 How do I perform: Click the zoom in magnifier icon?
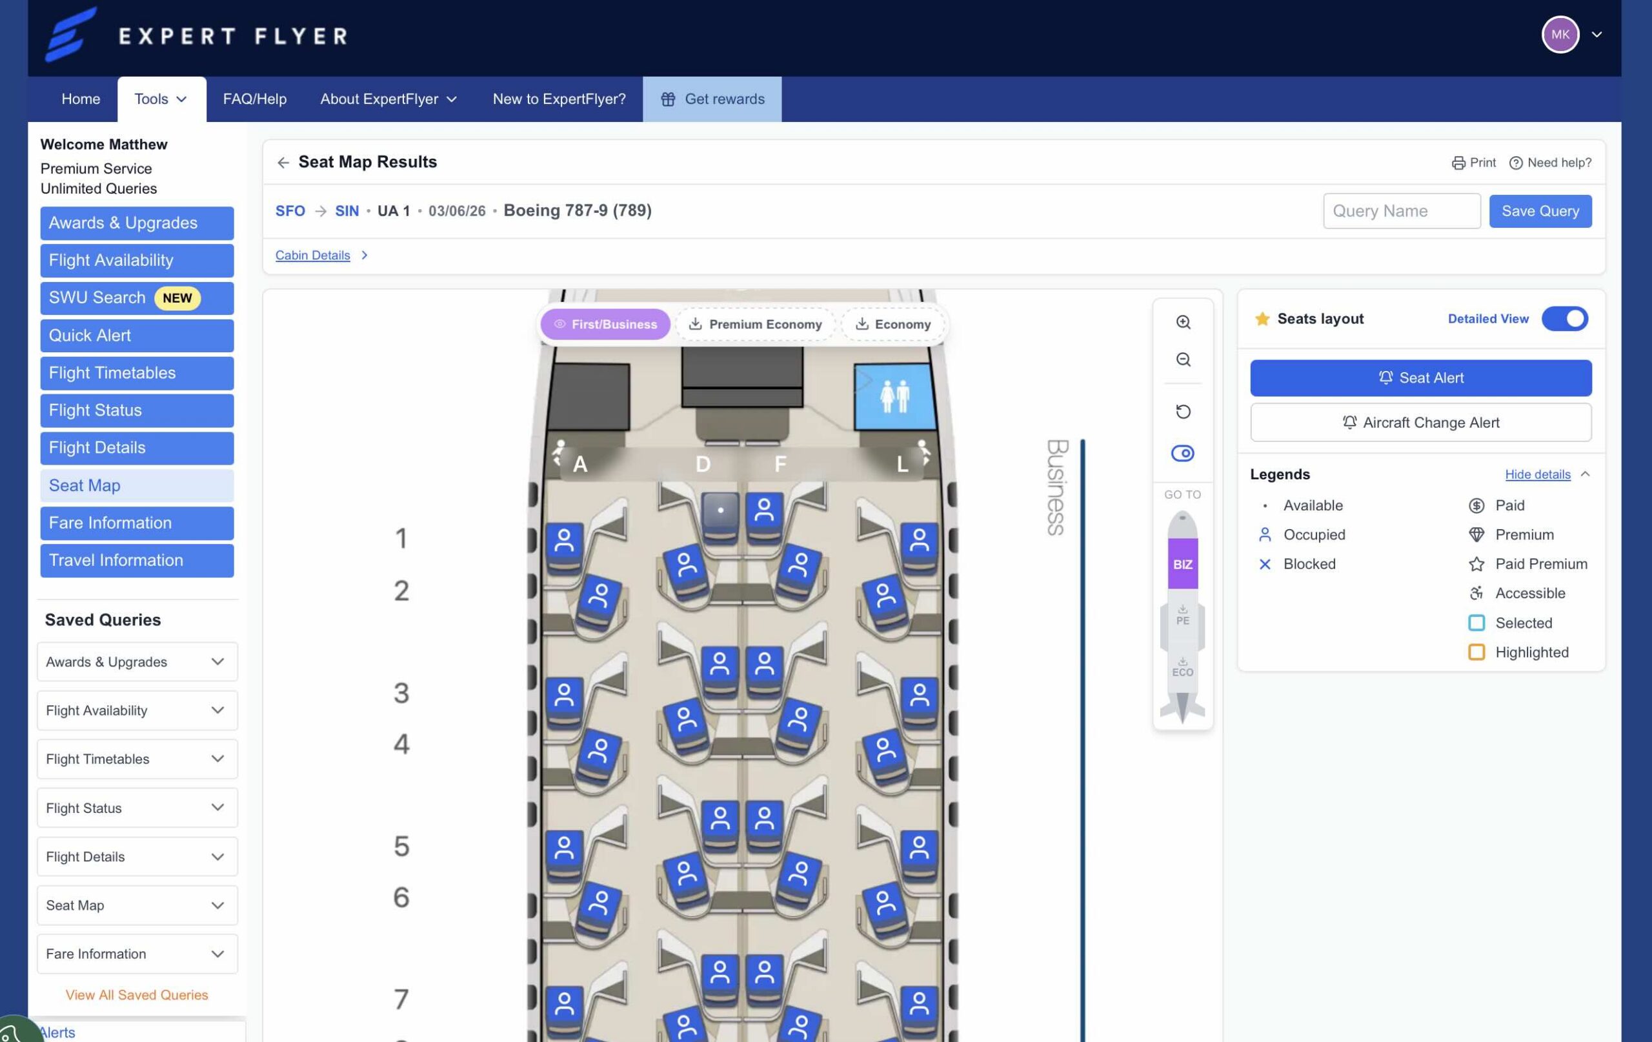[1183, 322]
